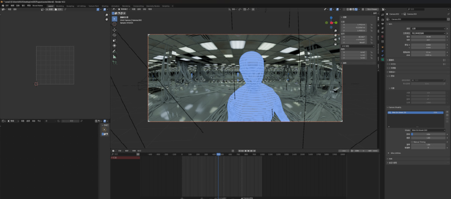Activate the Move tool
The height and width of the screenshot is (199, 451).
(115, 30)
